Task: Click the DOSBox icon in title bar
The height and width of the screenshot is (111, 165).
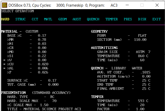Action: pos(4,5)
